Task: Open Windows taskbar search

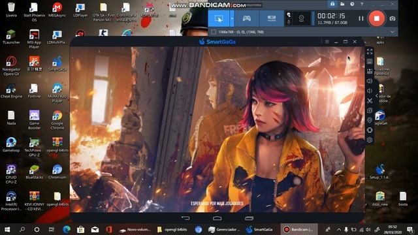Action: coord(22,229)
